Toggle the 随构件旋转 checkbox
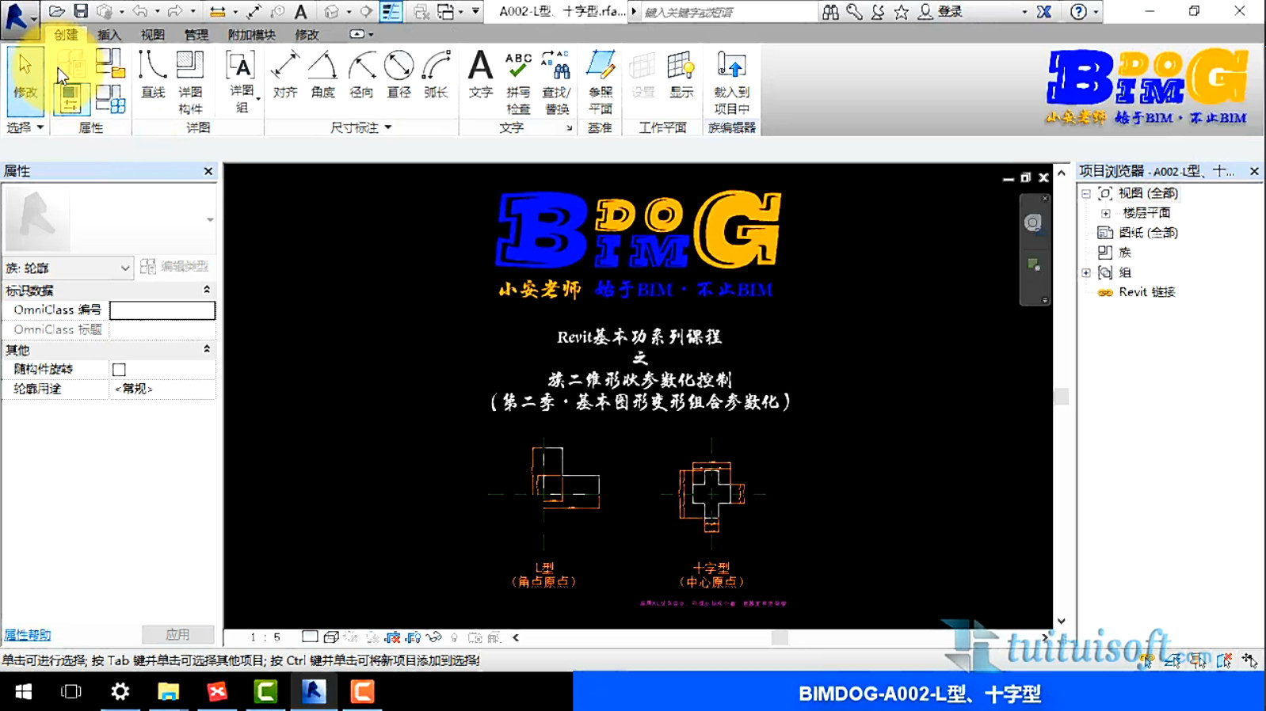 119,370
